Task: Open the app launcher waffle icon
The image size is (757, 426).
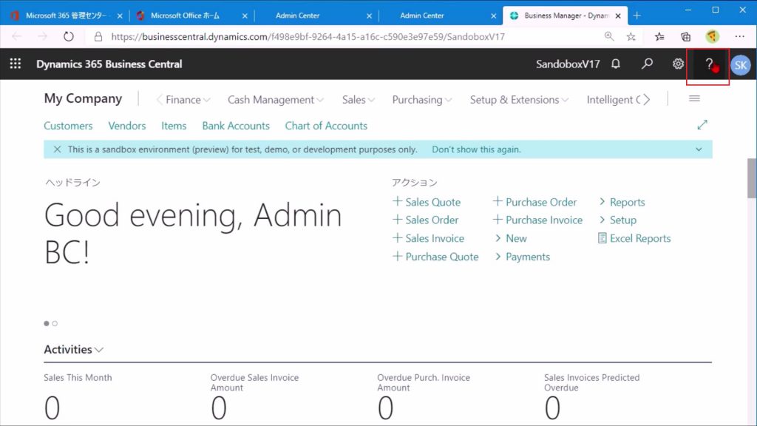Action: pos(16,64)
